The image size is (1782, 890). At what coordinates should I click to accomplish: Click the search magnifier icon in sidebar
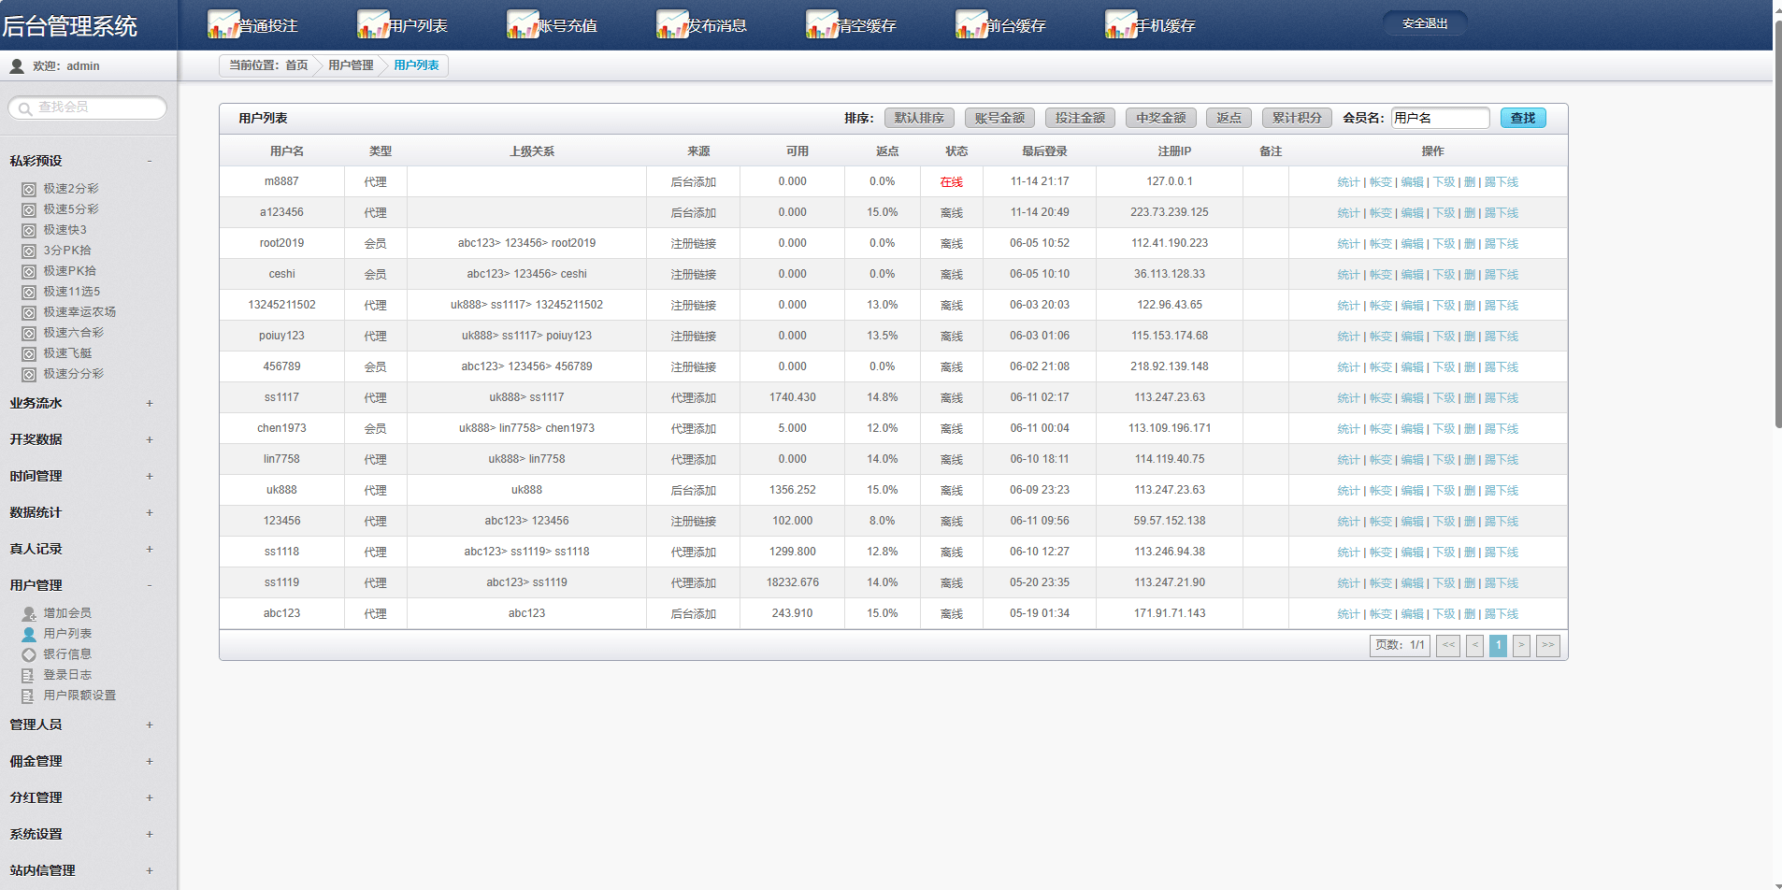point(25,108)
